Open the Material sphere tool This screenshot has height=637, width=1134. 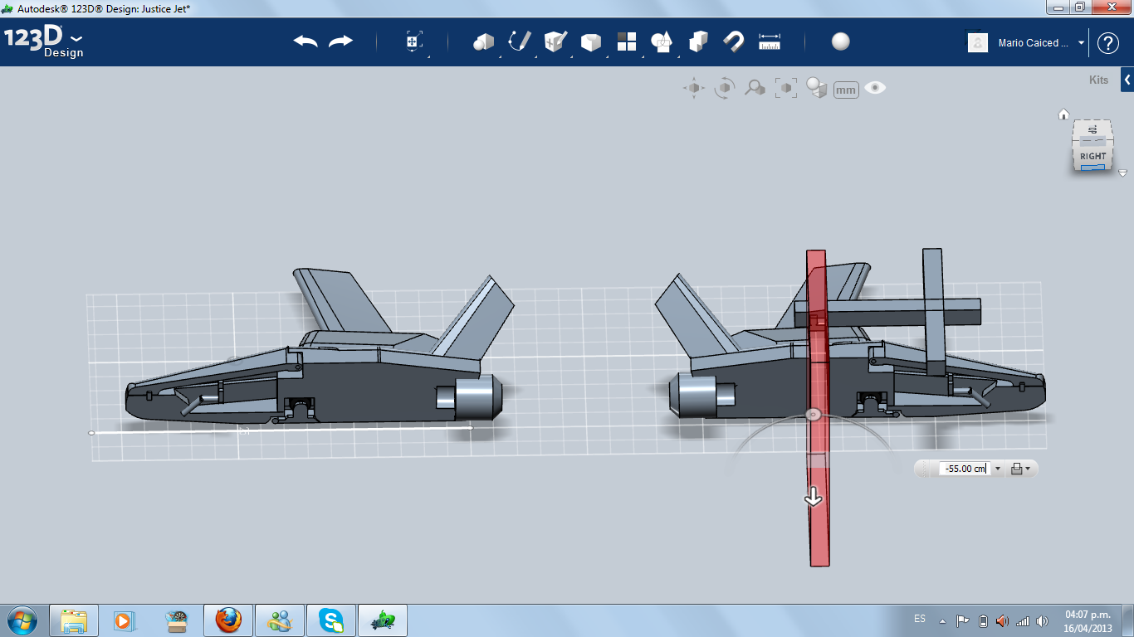841,41
